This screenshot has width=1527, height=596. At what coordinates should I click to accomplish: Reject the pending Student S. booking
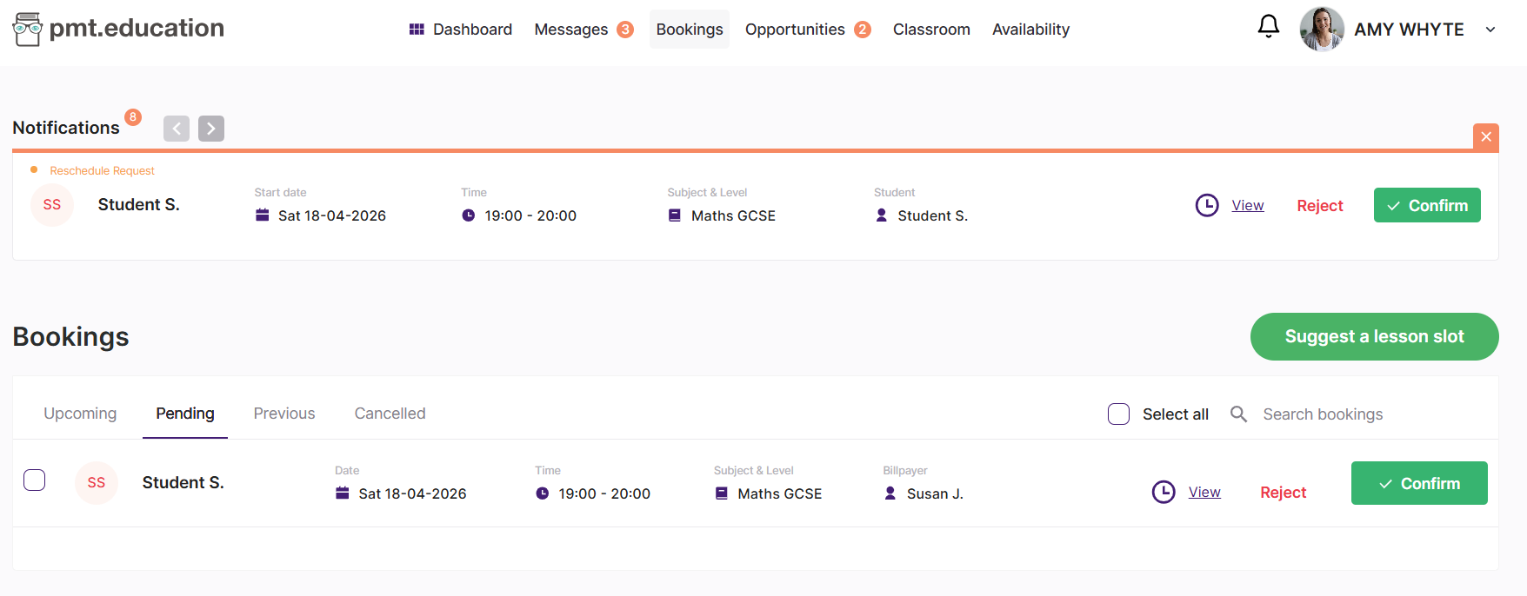click(x=1283, y=493)
